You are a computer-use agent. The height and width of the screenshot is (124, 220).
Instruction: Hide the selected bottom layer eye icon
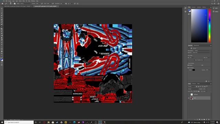(x=189, y=98)
